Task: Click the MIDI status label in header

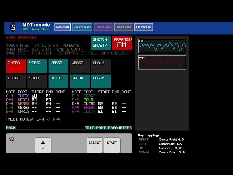Action: [x=25, y=29]
